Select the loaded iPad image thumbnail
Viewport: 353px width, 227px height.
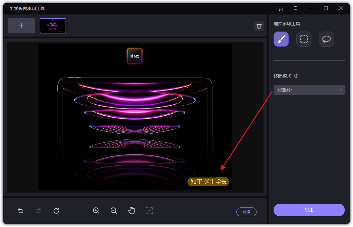pyautogui.click(x=53, y=26)
